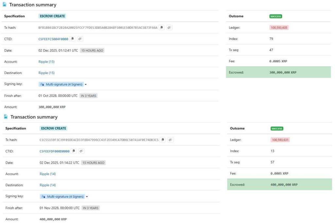Click the CTID link C5FEEFC5004F0000
Image resolution: width=335 pixels, height=223 pixels.
click(53, 39)
